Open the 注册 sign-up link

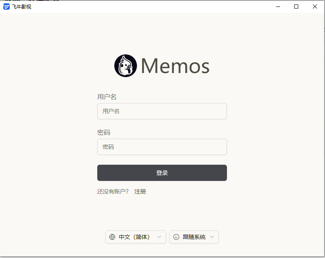click(x=140, y=191)
